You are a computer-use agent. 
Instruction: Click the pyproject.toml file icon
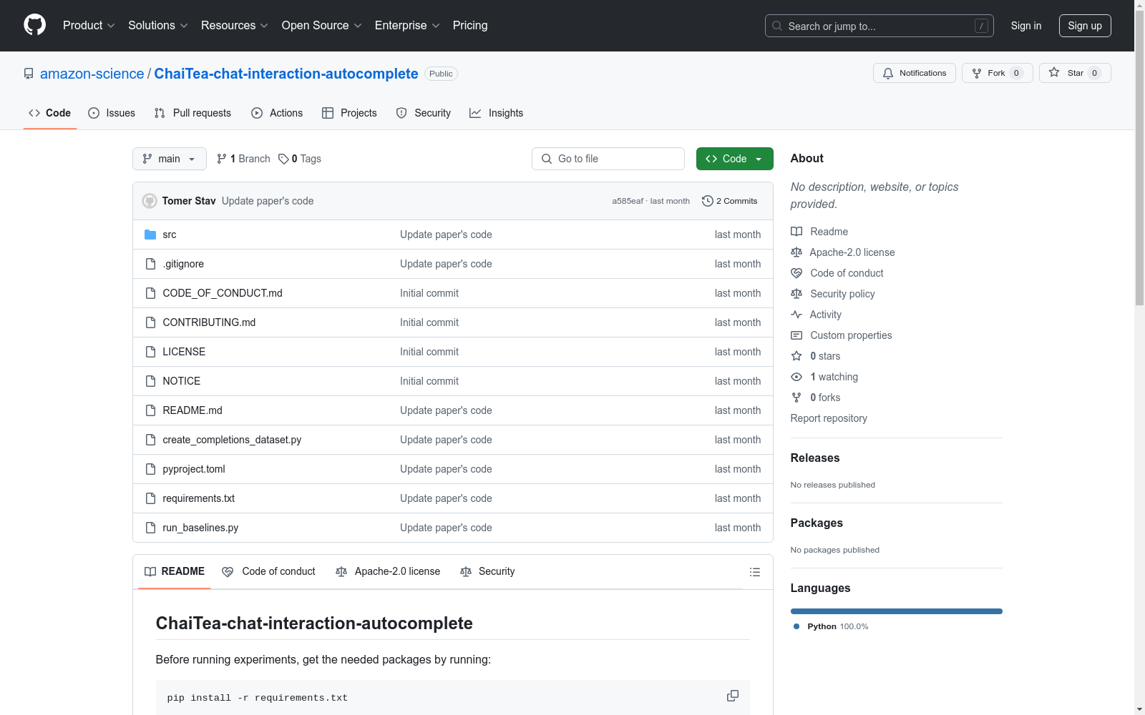point(150,469)
